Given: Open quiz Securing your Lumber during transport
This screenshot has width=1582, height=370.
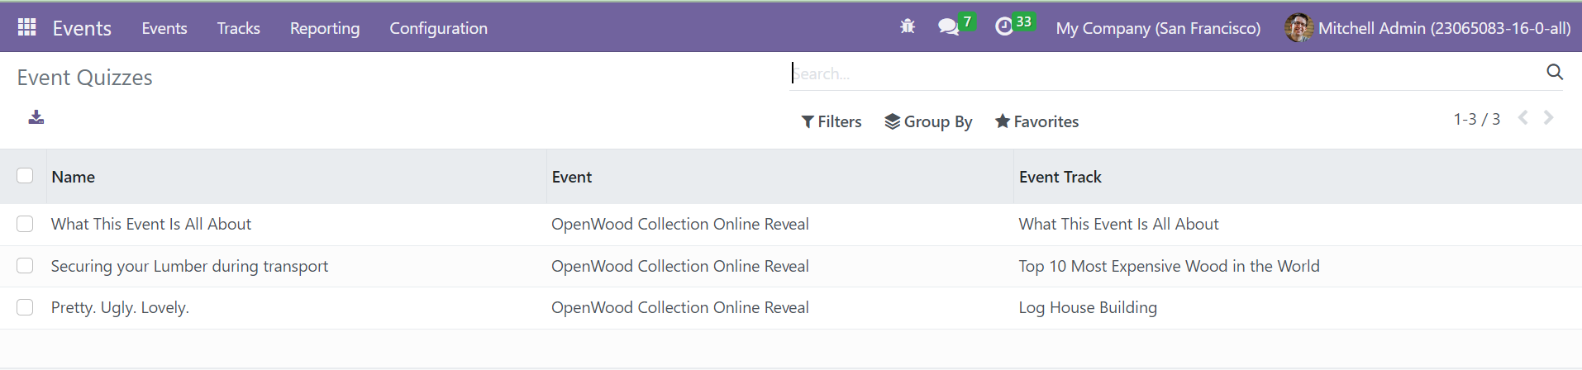Looking at the screenshot, I should click(189, 266).
